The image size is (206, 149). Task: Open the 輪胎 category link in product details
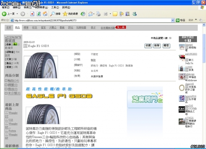(x=93, y=60)
